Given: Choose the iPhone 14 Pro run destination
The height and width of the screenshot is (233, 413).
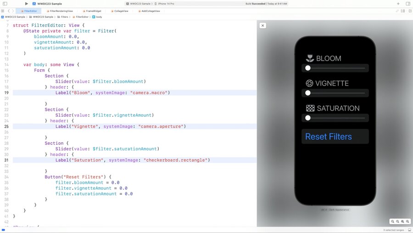Looking at the screenshot, I should [164, 4].
